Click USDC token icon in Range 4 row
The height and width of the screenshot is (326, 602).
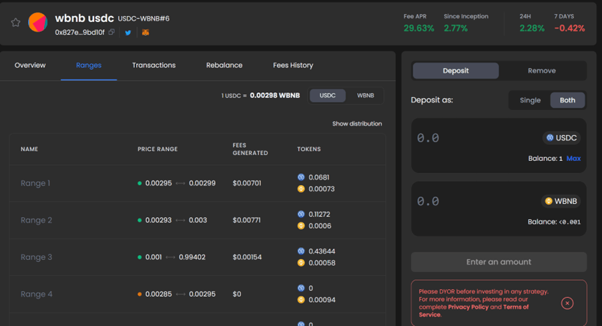[301, 288]
